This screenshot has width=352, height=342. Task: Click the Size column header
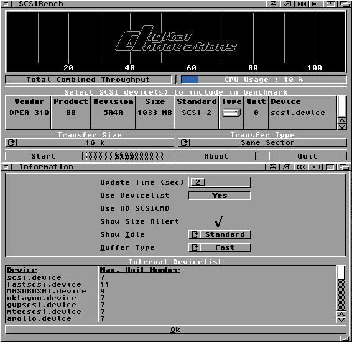[x=155, y=101]
